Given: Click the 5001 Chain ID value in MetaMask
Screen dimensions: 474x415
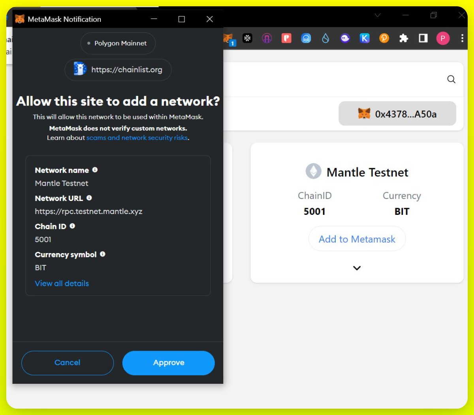Looking at the screenshot, I should [43, 239].
